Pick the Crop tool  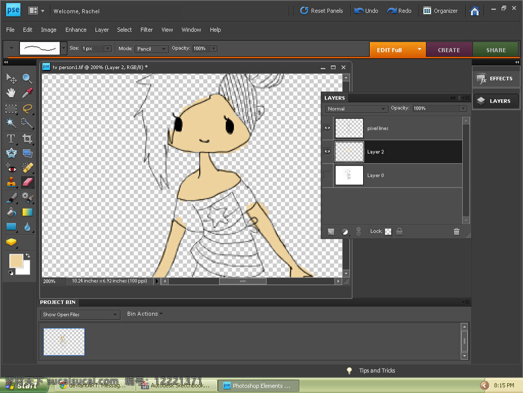pos(28,138)
